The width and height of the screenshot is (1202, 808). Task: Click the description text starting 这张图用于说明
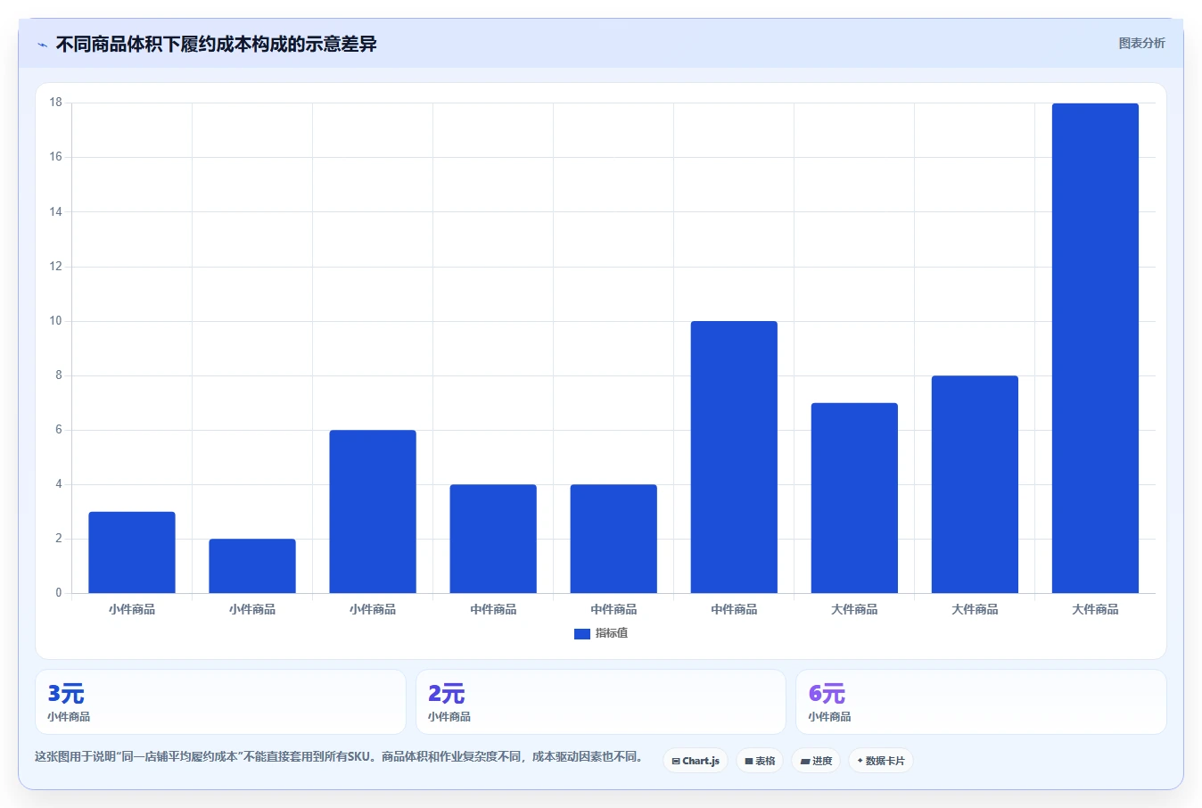[x=339, y=756]
